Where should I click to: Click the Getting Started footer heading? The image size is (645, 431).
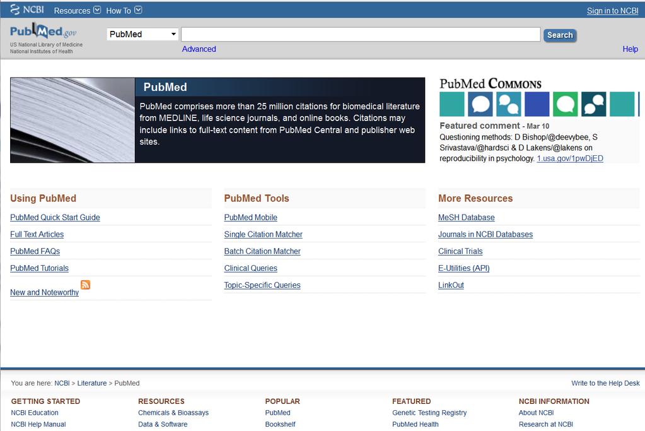[x=45, y=401]
